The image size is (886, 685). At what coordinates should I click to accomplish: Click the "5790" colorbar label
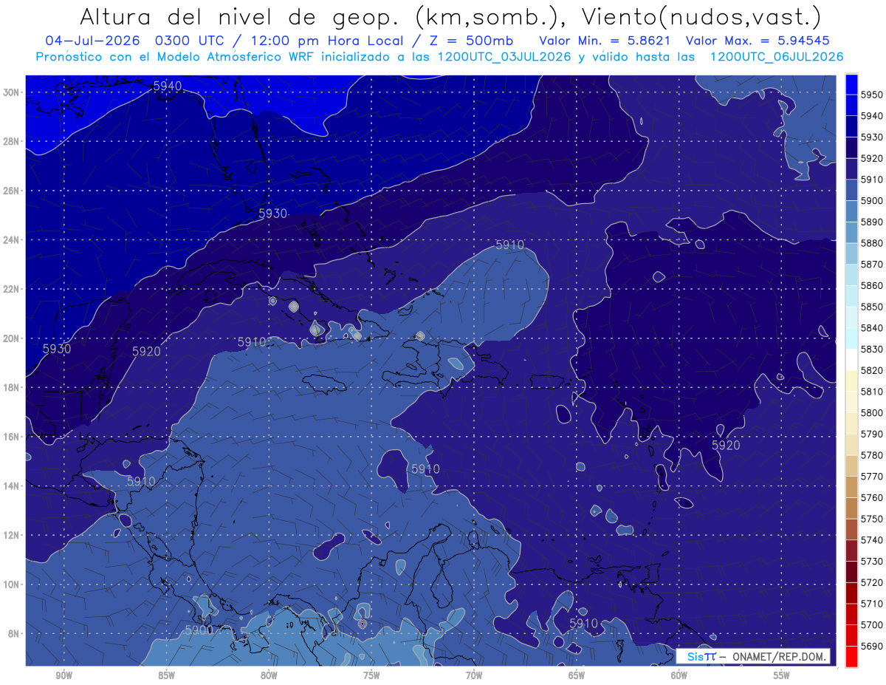(x=872, y=434)
